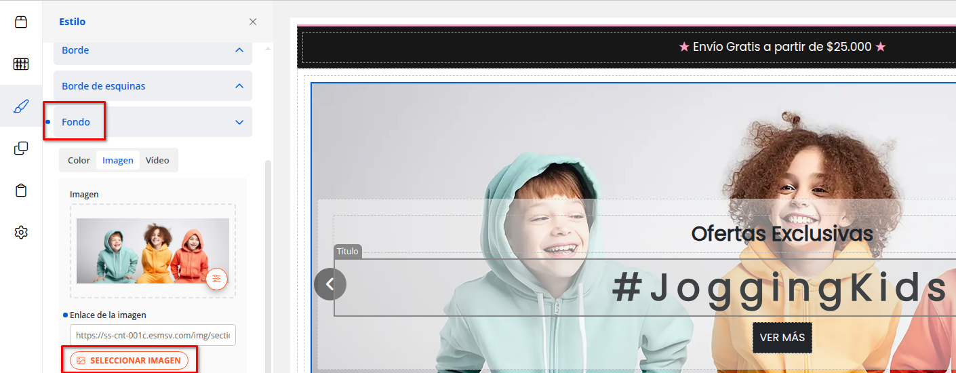Open the grid layout sidebar icon
This screenshot has height=373, width=956.
(21, 64)
